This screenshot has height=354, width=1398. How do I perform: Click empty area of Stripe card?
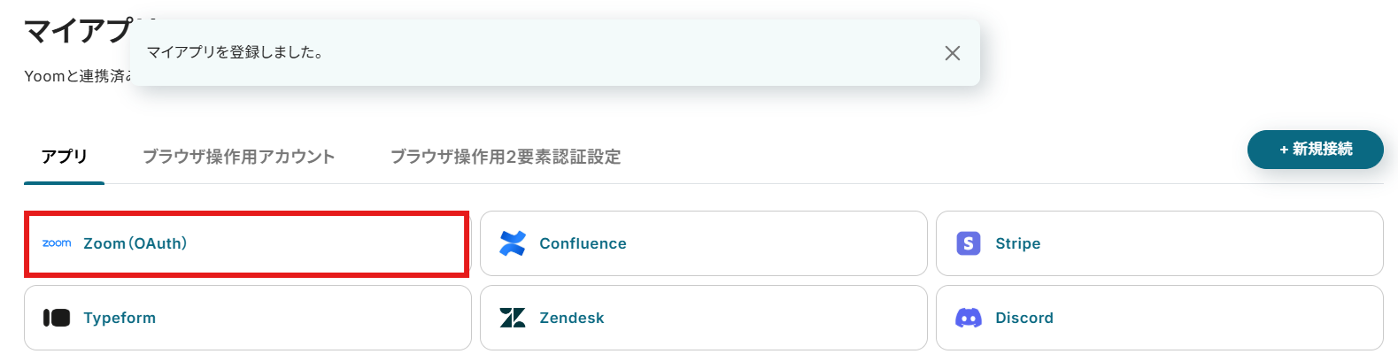click(1222, 243)
